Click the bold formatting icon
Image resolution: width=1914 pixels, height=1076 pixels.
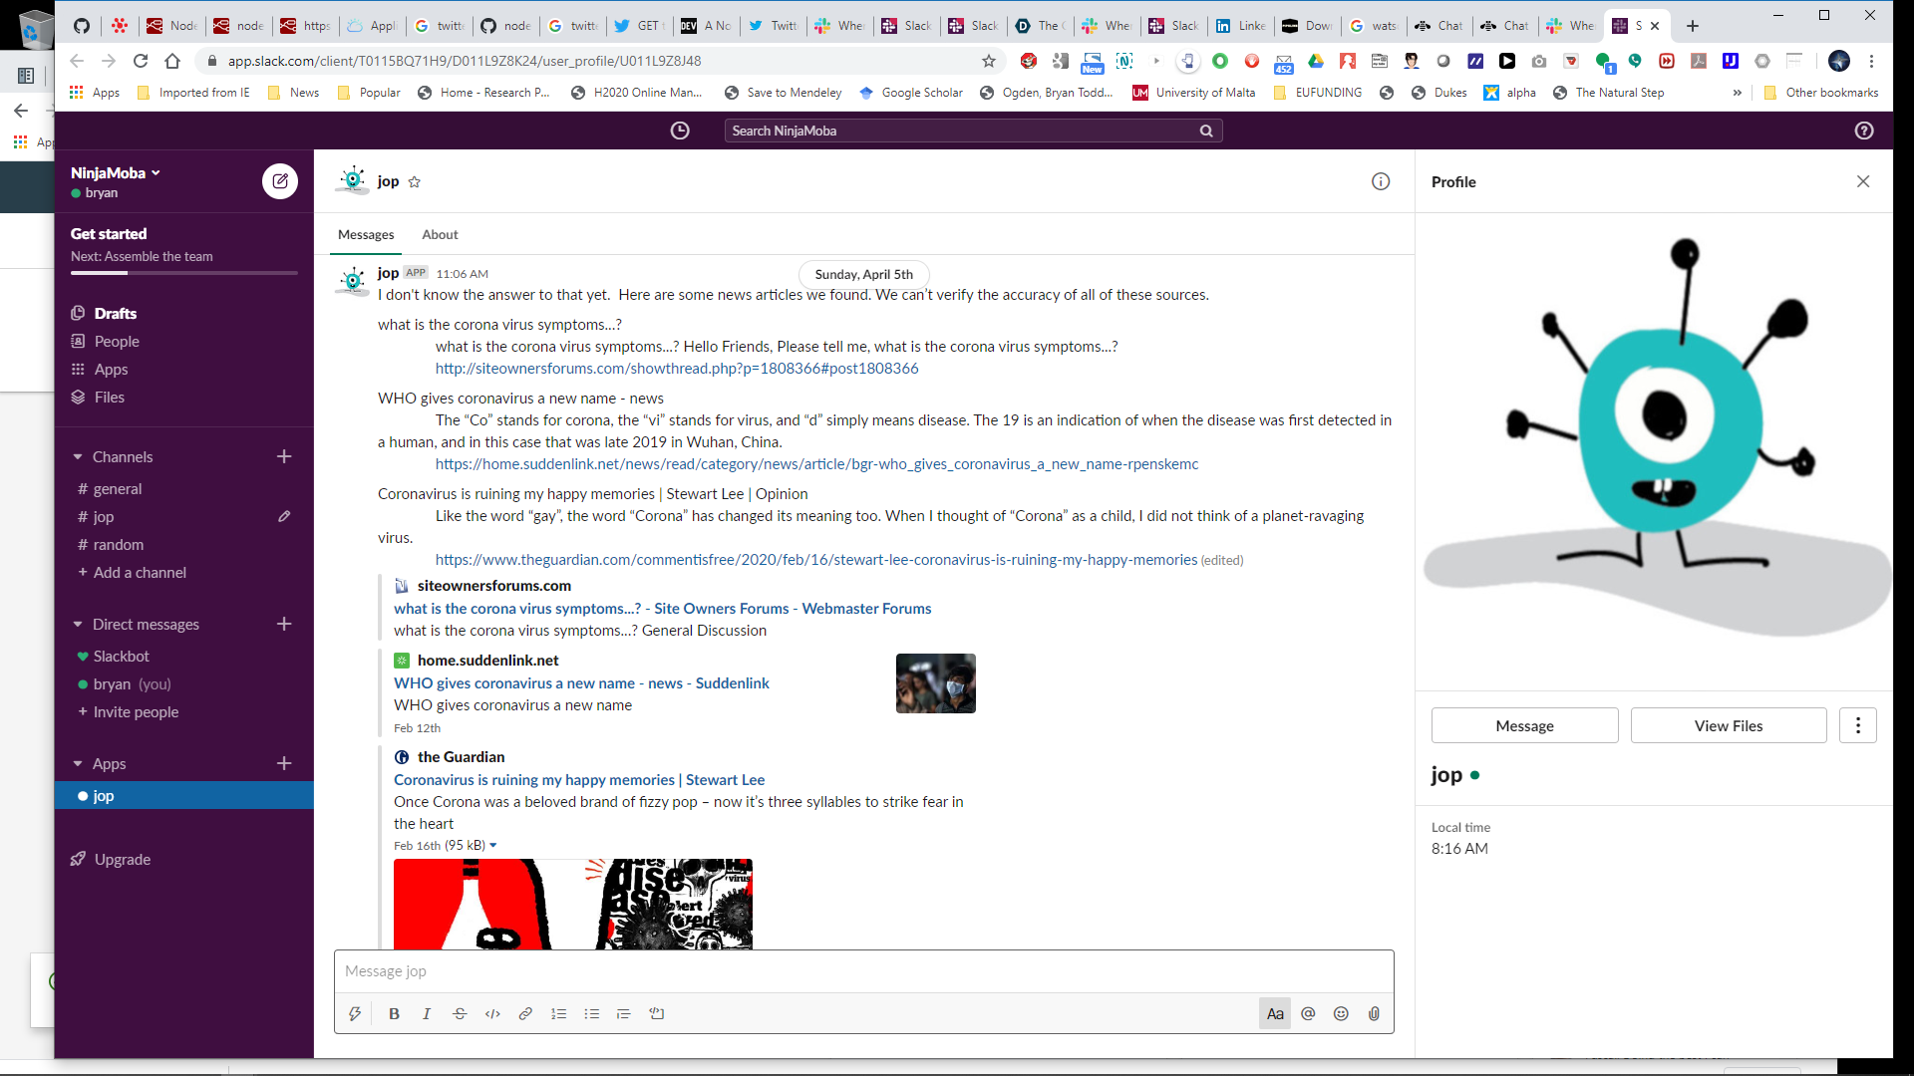click(394, 1013)
